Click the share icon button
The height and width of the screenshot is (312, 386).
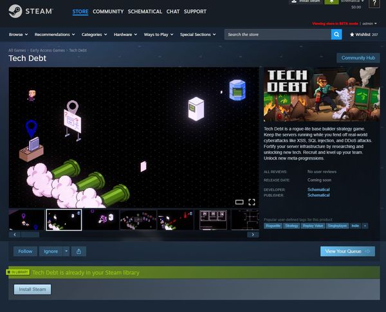click(x=78, y=252)
